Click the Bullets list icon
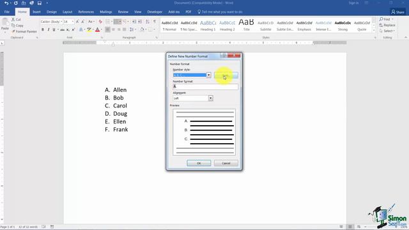The height and width of the screenshot is (230, 409). (108, 22)
